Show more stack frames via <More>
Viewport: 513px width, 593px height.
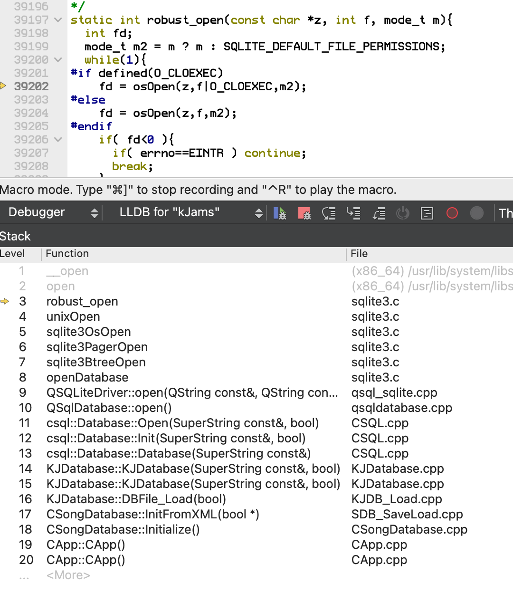tap(68, 575)
